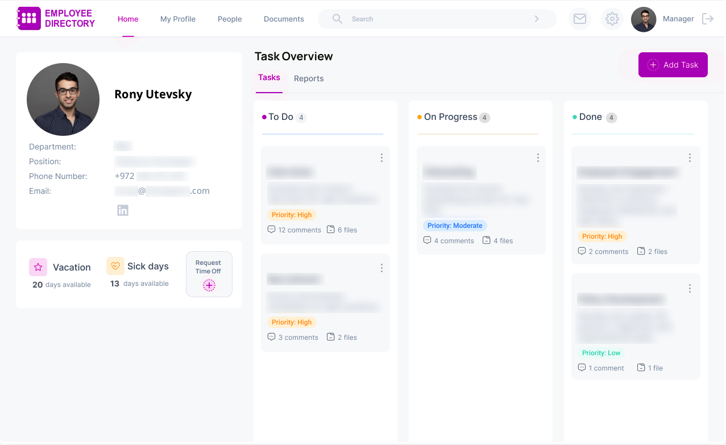Screen dimensions: 726x445
Task: Open the Documents page
Action: 283,19
